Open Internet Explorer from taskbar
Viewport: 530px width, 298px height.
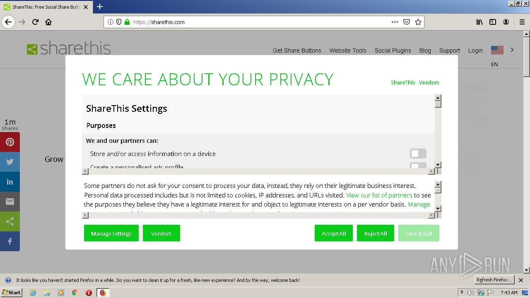point(33,293)
